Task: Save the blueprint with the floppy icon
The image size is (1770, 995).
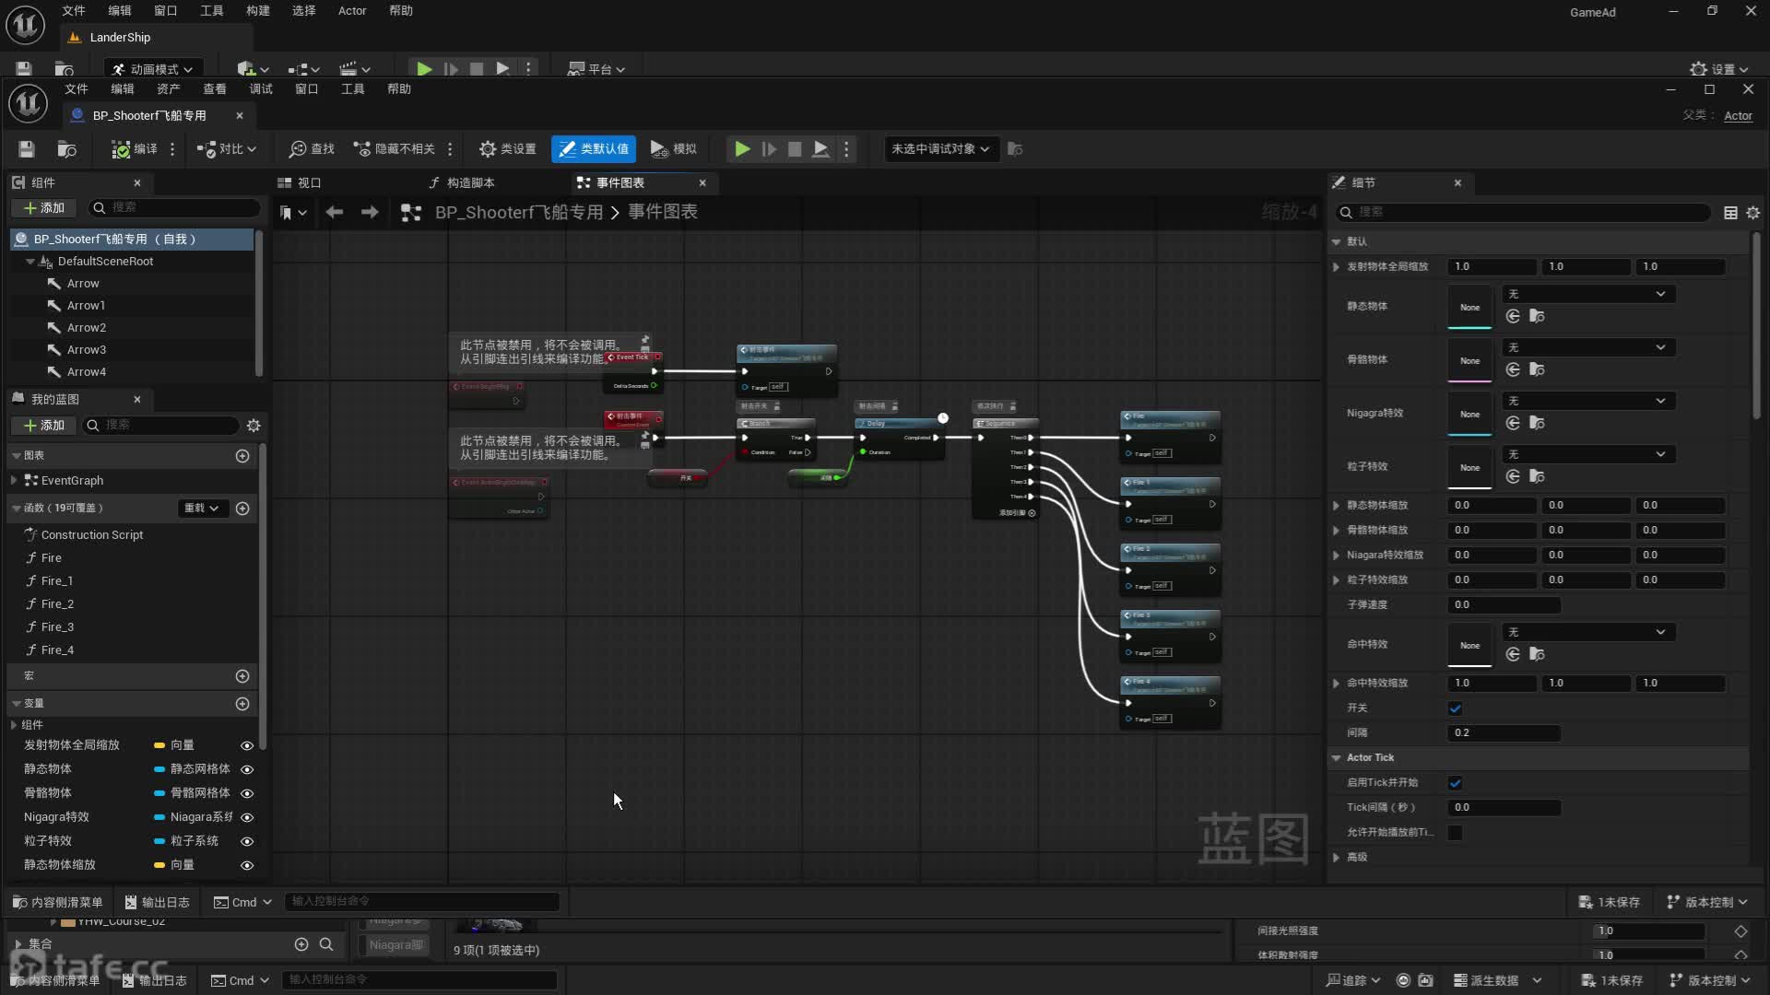Action: [x=27, y=149]
